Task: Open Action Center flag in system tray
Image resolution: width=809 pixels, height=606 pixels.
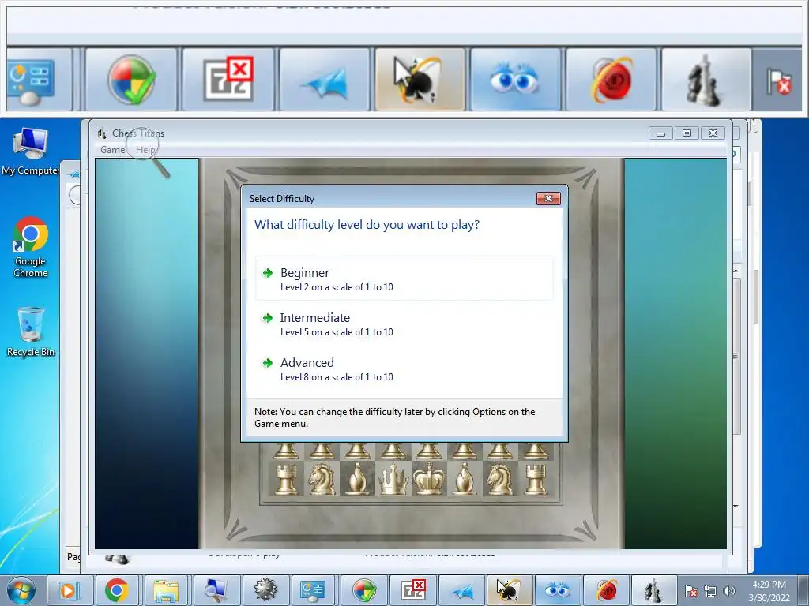Action: coord(691,591)
